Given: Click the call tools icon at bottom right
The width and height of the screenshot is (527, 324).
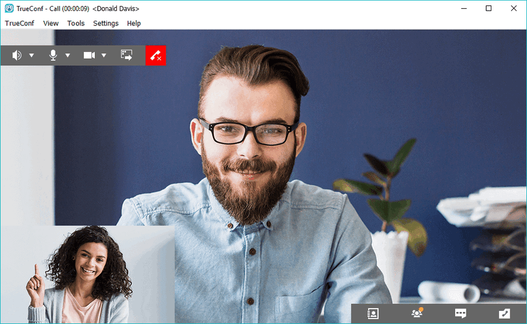Looking at the screenshot, I should point(504,313).
